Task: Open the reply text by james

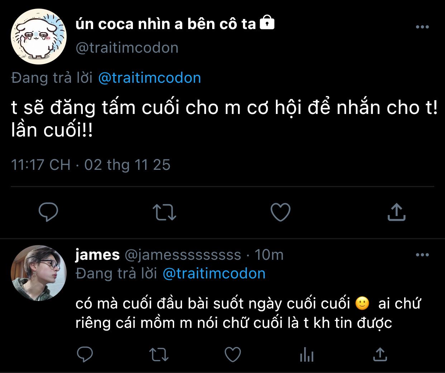Action: [x=248, y=313]
